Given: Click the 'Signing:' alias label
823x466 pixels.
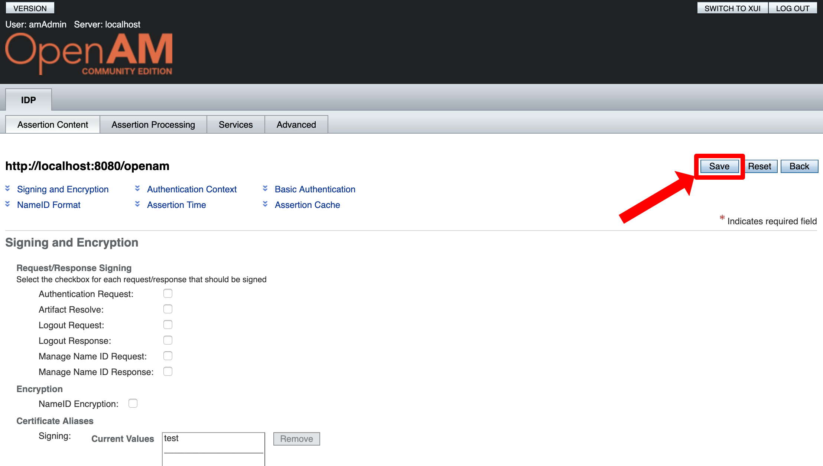Looking at the screenshot, I should pyautogui.click(x=55, y=436).
